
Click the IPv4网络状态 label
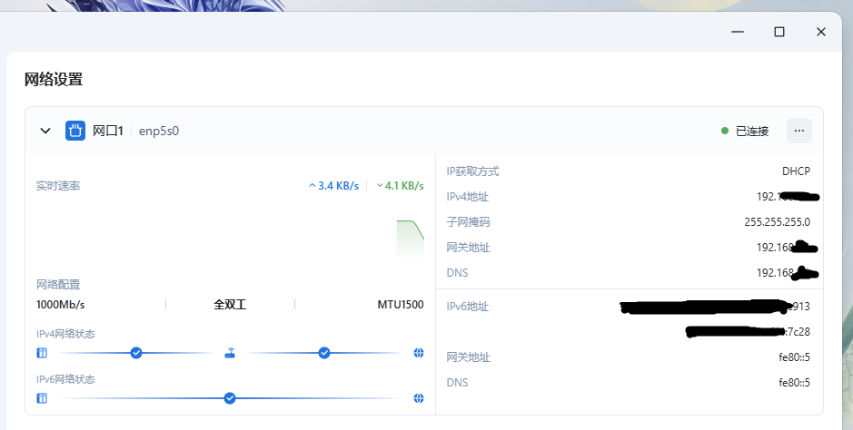(x=65, y=334)
